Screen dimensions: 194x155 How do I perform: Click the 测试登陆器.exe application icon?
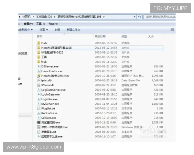tap(38, 122)
